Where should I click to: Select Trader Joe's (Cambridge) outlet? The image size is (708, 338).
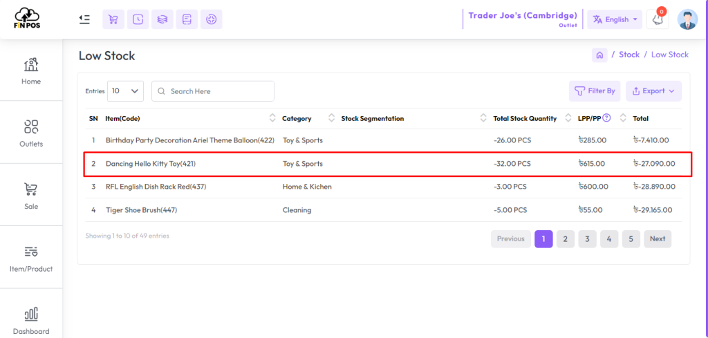523,19
